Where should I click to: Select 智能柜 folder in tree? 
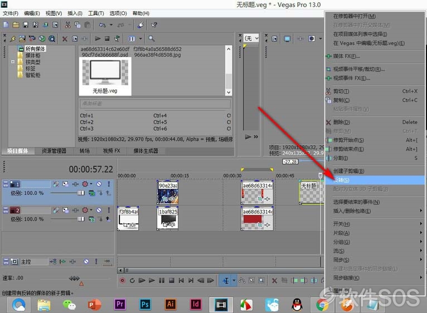(33, 75)
